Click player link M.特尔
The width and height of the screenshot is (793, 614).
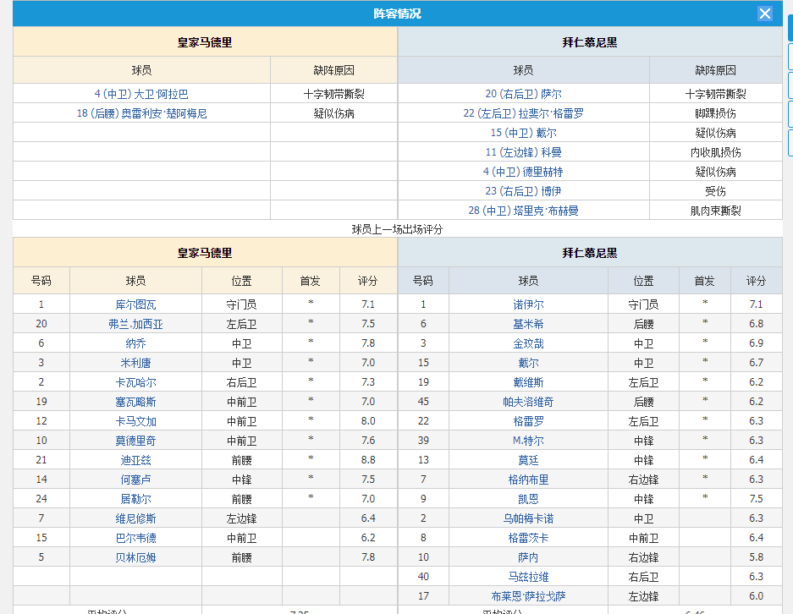tap(528, 441)
